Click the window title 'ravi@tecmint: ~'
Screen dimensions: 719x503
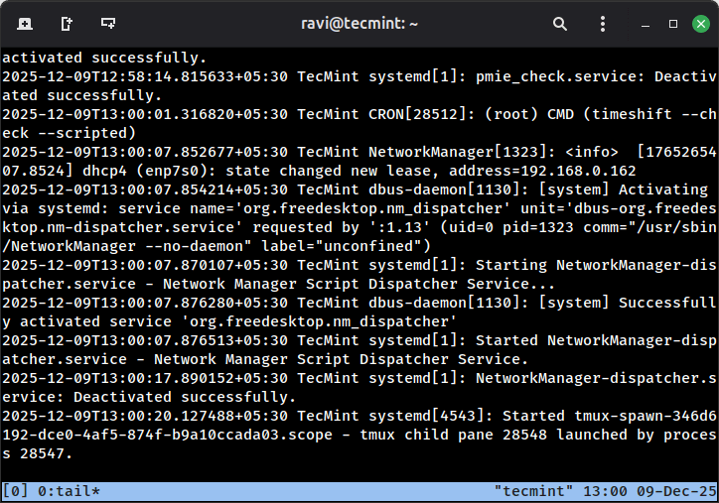359,24
